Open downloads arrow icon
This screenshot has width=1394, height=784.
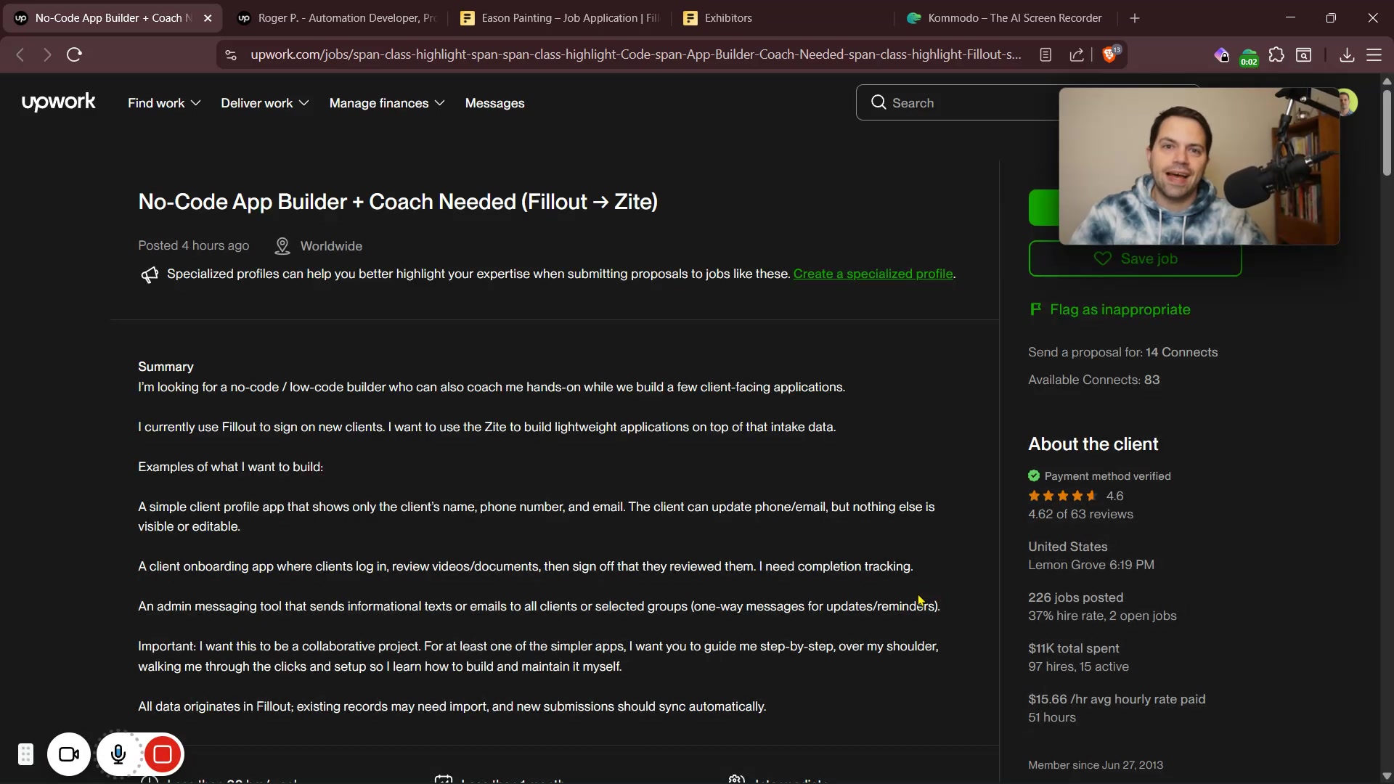click(1347, 54)
